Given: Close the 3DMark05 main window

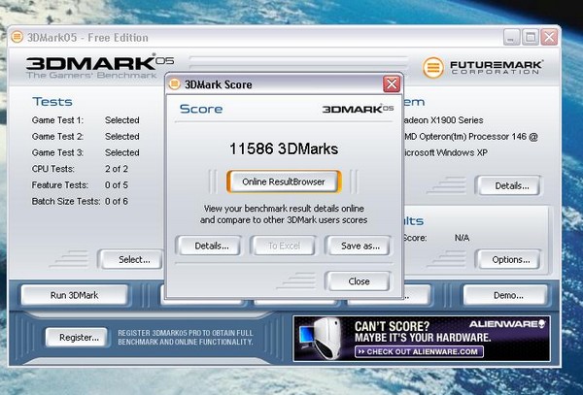Looking at the screenshot, I should (549, 37).
